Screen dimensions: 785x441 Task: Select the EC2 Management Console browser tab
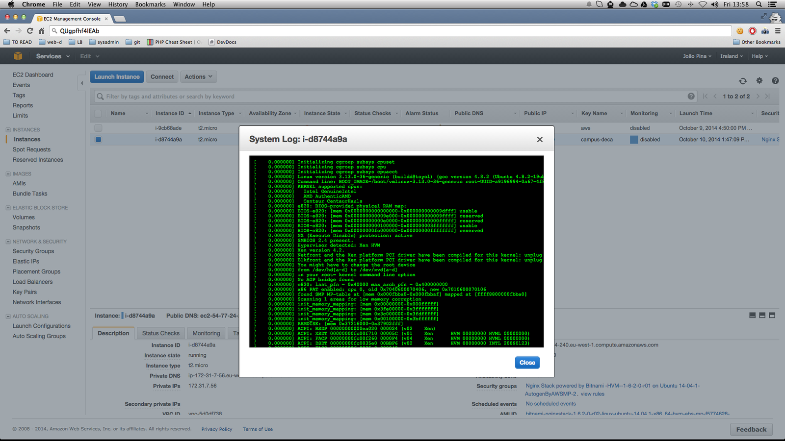tap(72, 19)
